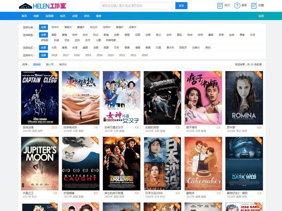This screenshot has width=282, height=211.
Task: Sort results by 按评分
Action: [x=63, y=64]
